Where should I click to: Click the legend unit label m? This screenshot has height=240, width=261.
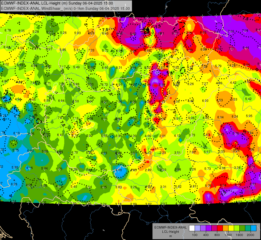pos(170,236)
